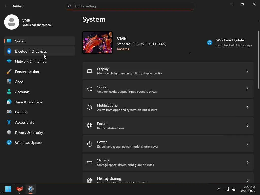Click the Personalization paintbrush icon
The width and height of the screenshot is (260, 195).
pyautogui.click(x=9, y=72)
